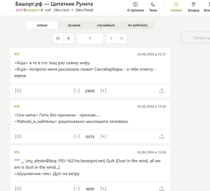Upvote quote #15 with plus button
210x191 pixels.
103,188
